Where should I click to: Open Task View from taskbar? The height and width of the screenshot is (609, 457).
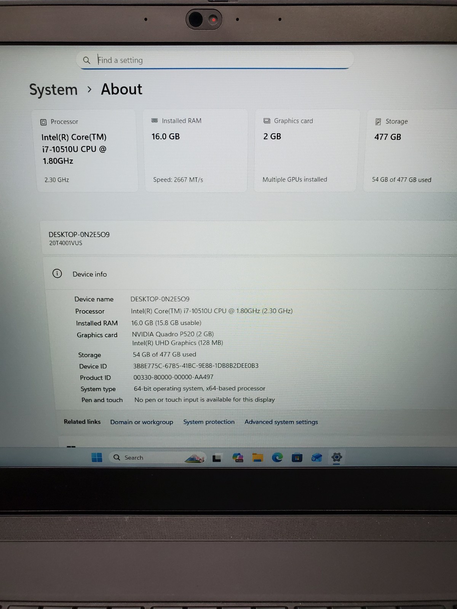coord(217,458)
